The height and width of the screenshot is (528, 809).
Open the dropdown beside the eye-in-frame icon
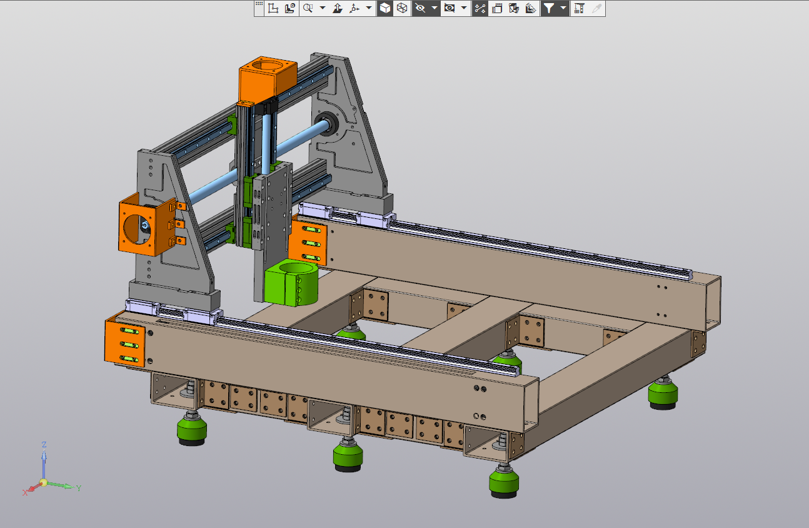(464, 9)
